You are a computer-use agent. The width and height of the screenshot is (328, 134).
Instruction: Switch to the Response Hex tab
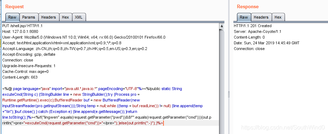(278, 17)
